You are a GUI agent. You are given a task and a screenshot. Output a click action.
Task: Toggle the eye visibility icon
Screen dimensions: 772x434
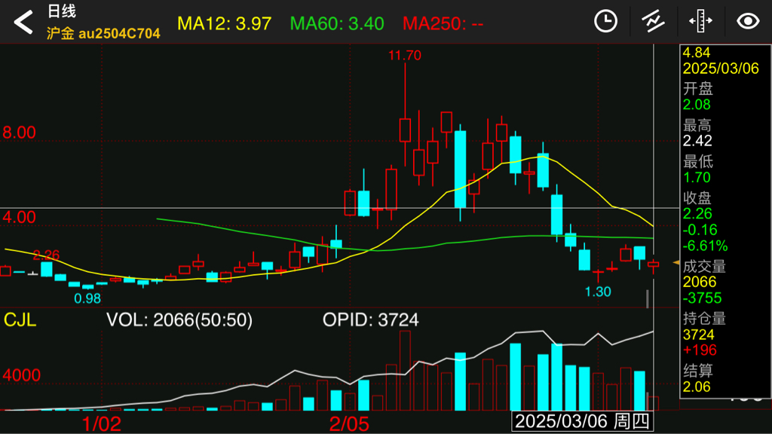coord(747,22)
